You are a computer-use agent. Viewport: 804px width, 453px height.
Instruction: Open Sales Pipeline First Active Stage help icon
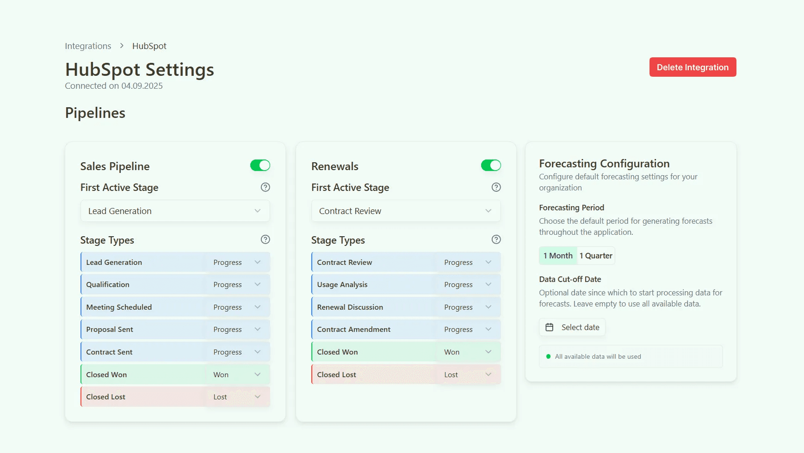tap(265, 187)
